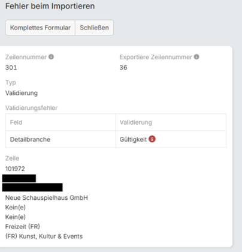
Task: Click the Zeilennummer info icon
Action: [x=51, y=57]
